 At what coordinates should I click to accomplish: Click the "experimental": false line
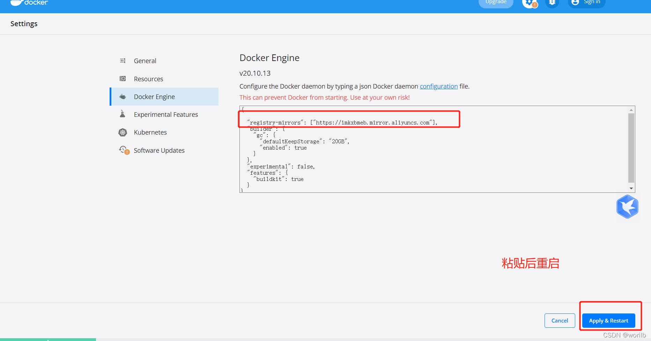pyautogui.click(x=281, y=167)
